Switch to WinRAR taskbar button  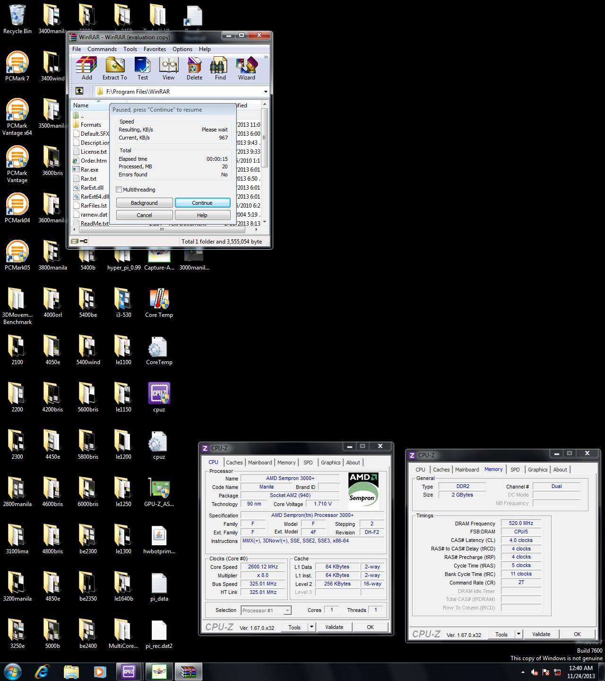188,672
